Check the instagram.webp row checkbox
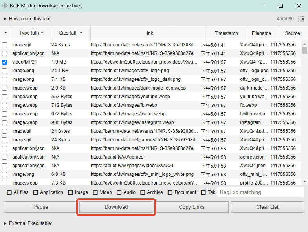Image resolution: width=308 pixels, height=232 pixels. (x=5, y=122)
